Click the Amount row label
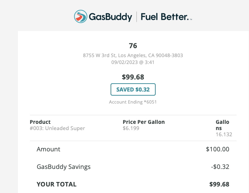 point(49,149)
